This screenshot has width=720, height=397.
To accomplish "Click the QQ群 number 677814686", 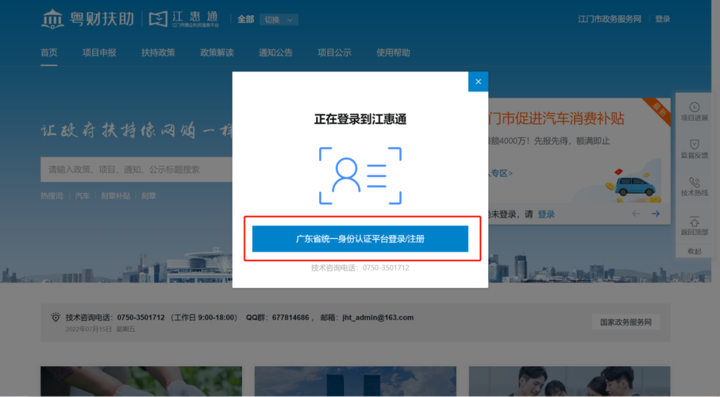I will [290, 318].
